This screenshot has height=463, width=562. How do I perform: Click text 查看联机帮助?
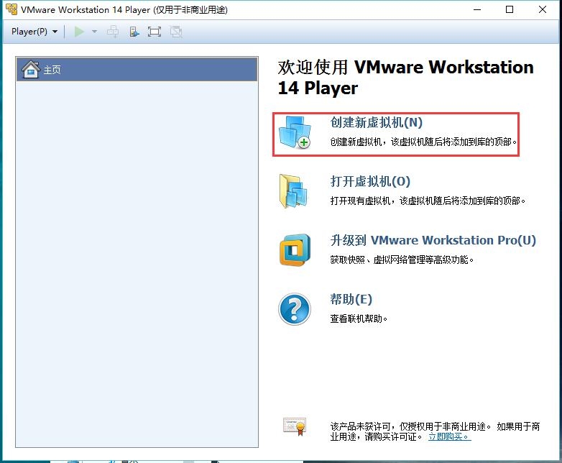coord(359,318)
